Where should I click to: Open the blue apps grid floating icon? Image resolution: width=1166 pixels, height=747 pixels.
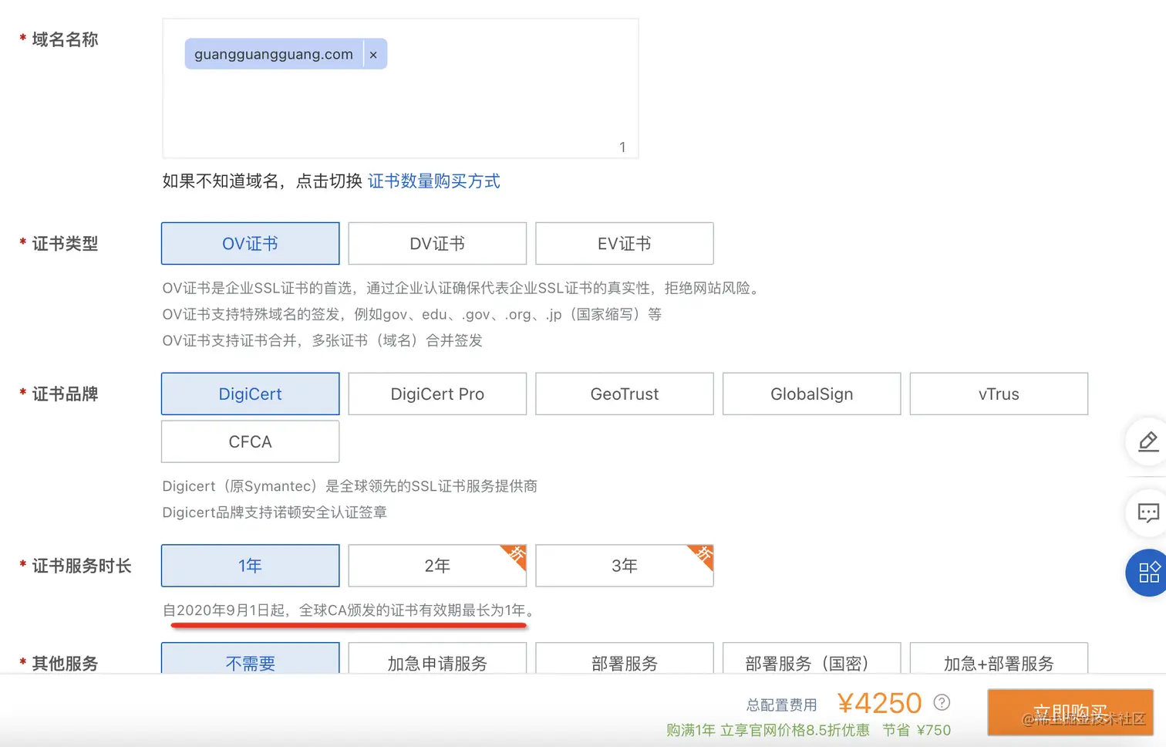pyautogui.click(x=1147, y=573)
